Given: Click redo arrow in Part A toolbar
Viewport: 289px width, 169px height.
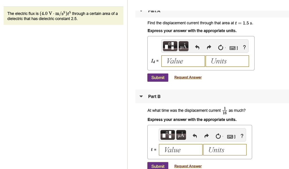Looking at the screenshot, I should click(209, 47).
